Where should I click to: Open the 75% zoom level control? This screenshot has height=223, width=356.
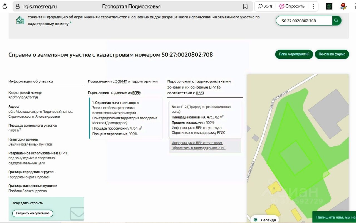pyautogui.click(x=265, y=6)
